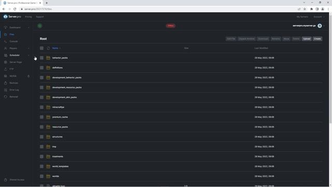Open the Error Log section in the sidebar
The height and width of the screenshot is (187, 332).
point(14,90)
